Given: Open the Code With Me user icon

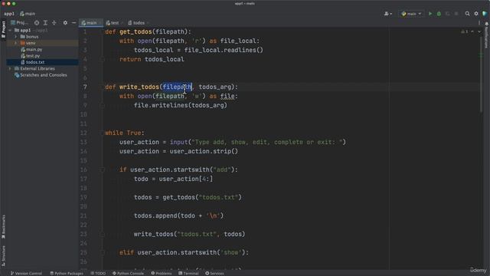Looking at the screenshot, I should click(x=388, y=14).
